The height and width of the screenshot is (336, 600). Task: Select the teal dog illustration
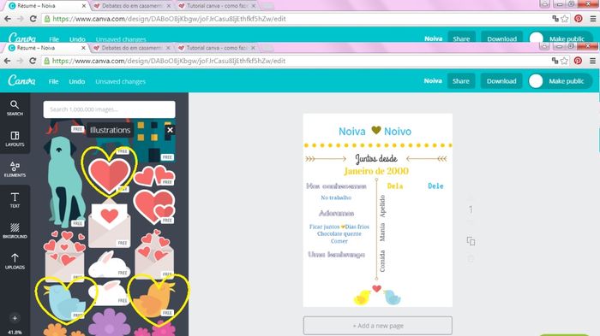(x=63, y=181)
